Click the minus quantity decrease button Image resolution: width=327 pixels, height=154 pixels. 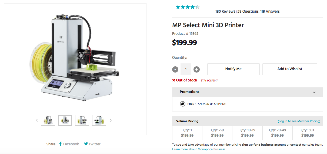coord(175,69)
